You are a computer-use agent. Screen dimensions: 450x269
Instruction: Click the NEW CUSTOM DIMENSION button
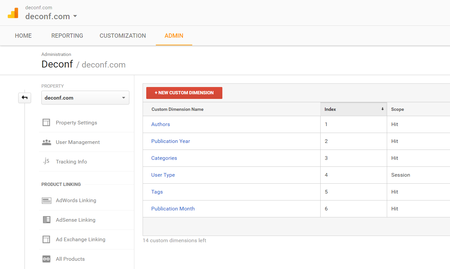tap(184, 93)
